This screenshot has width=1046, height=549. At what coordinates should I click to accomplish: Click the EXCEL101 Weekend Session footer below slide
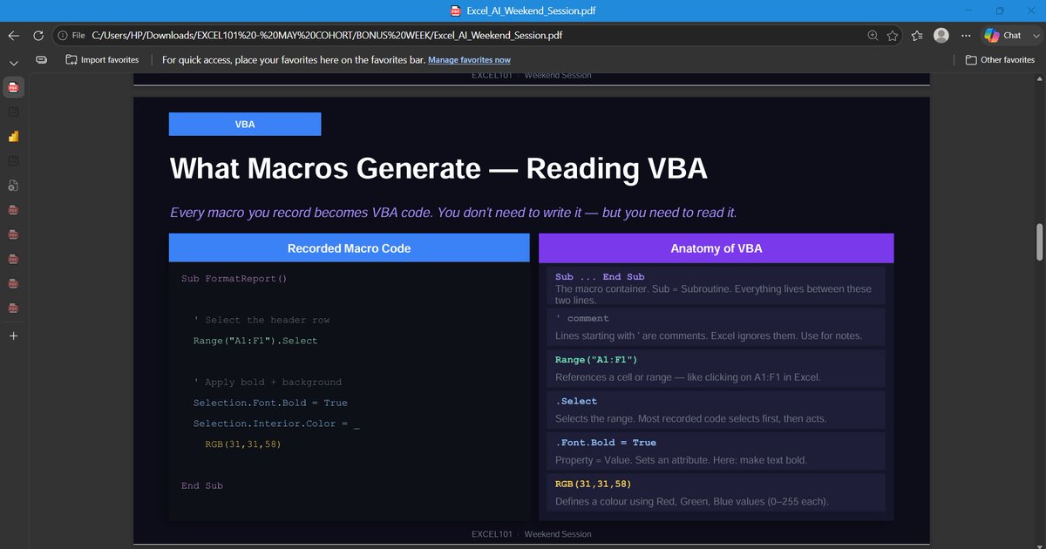[x=532, y=534]
